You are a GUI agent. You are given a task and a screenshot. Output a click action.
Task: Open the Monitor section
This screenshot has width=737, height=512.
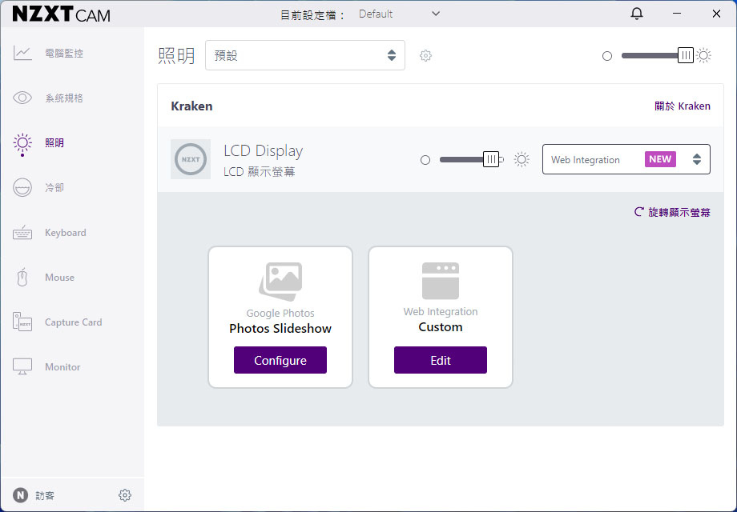click(62, 367)
